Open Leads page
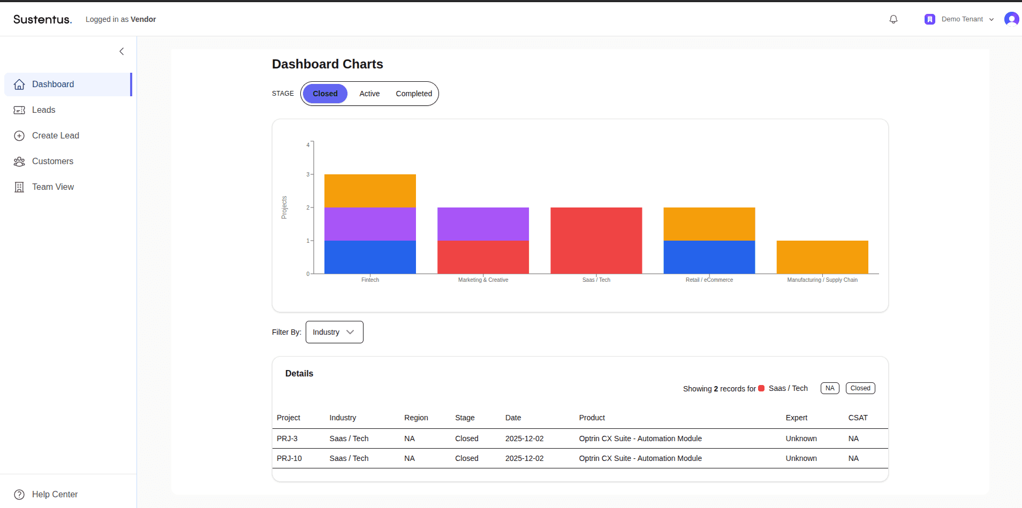 click(68, 110)
